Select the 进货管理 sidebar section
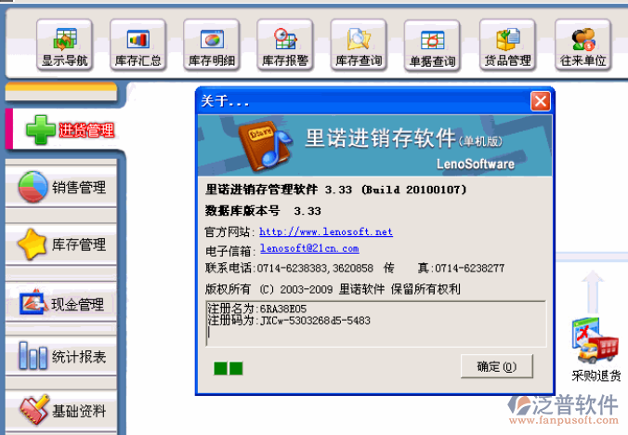The width and height of the screenshot is (628, 435). pyautogui.click(x=66, y=130)
